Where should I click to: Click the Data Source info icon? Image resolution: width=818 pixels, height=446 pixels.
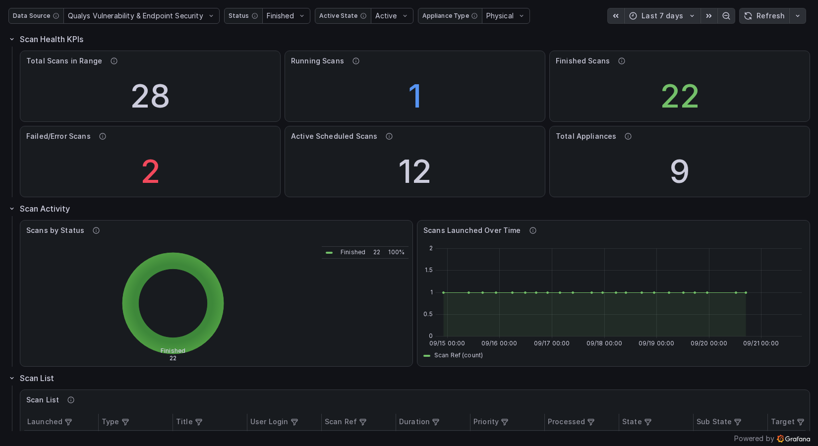pos(56,16)
